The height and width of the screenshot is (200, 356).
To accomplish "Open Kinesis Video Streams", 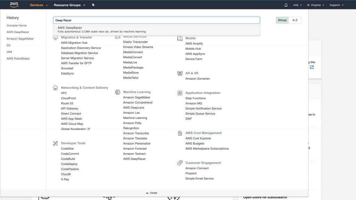I will (x=138, y=47).
